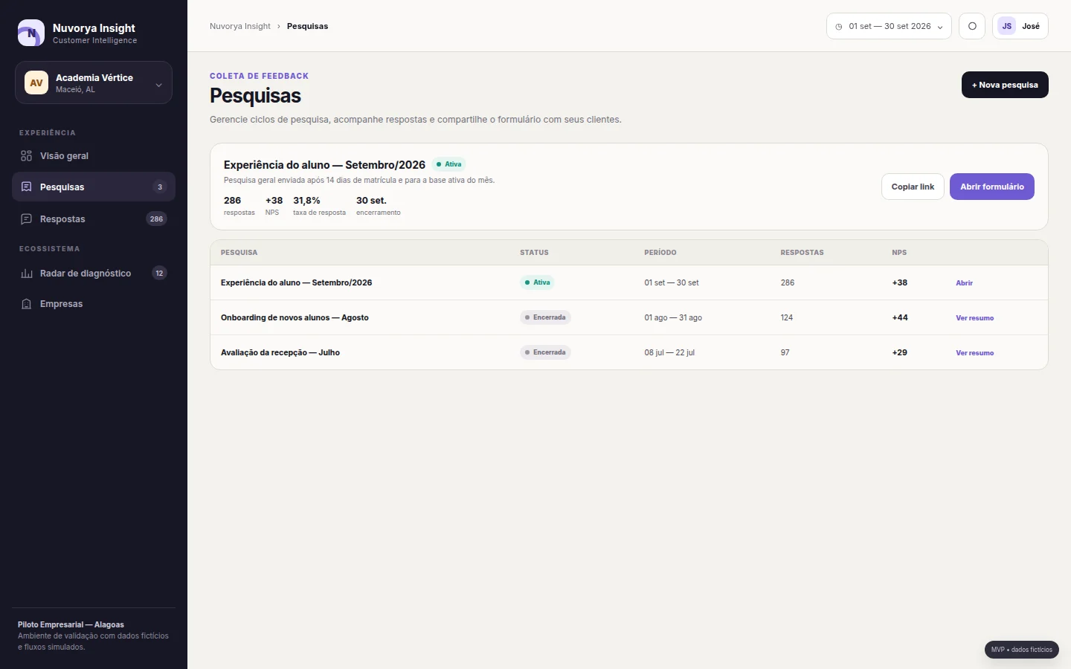Screen dimensions: 1071x669
Task: Click the Empresas building icon
Action: pyautogui.click(x=27, y=304)
